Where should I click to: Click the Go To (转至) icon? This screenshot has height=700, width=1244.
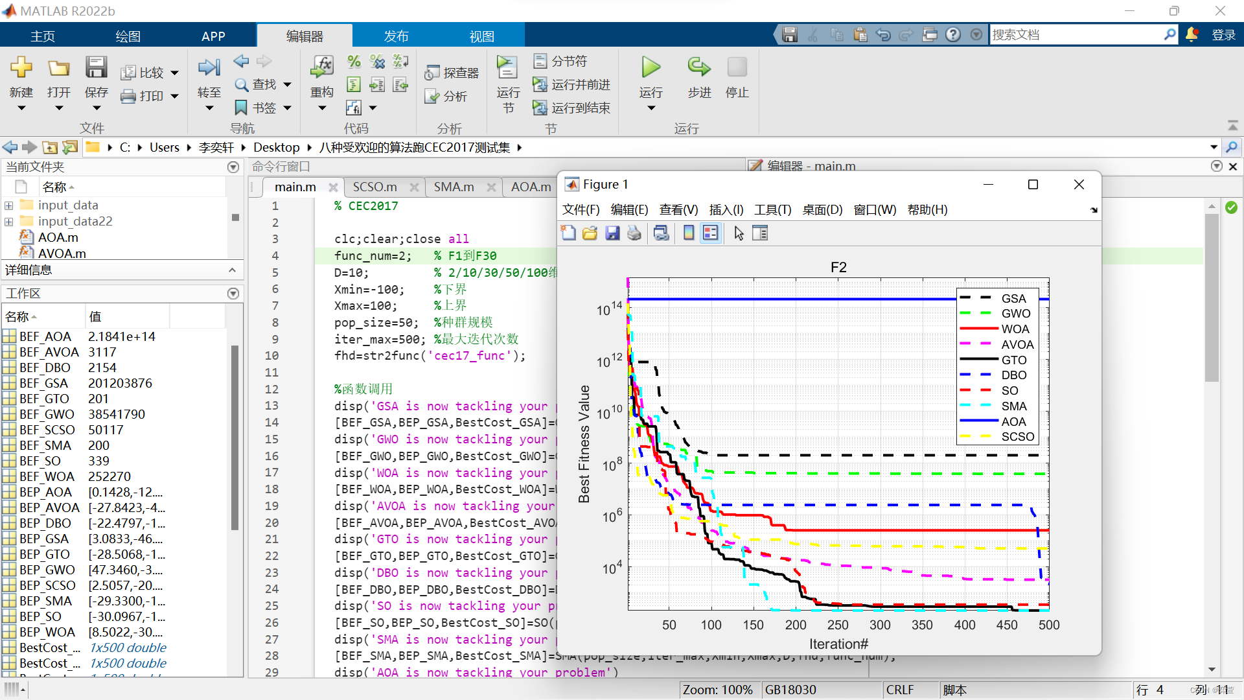(209, 67)
